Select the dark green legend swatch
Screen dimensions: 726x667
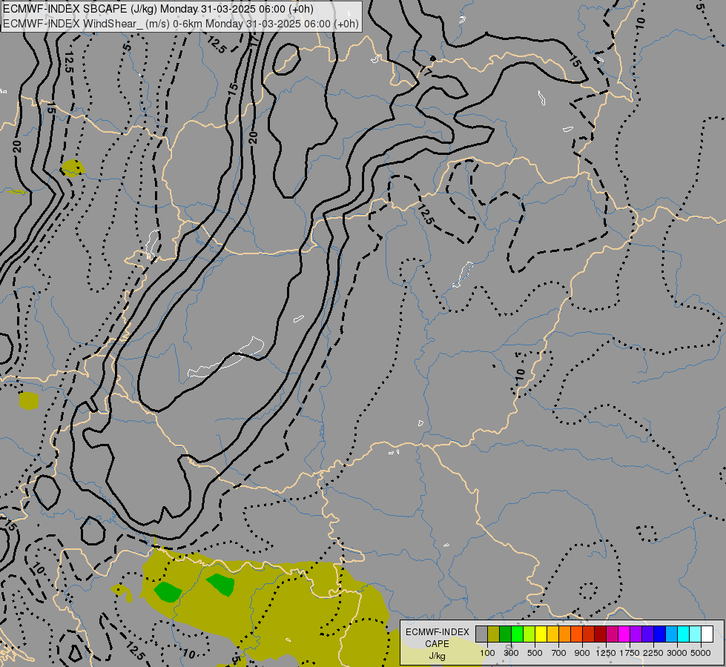pyautogui.click(x=506, y=634)
